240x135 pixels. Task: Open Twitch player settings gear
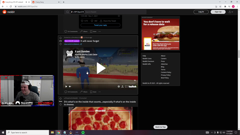tap(118, 87)
